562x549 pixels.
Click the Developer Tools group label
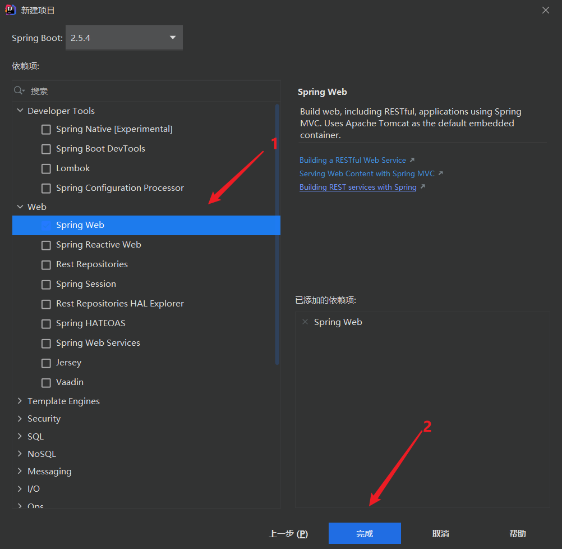pyautogui.click(x=61, y=111)
